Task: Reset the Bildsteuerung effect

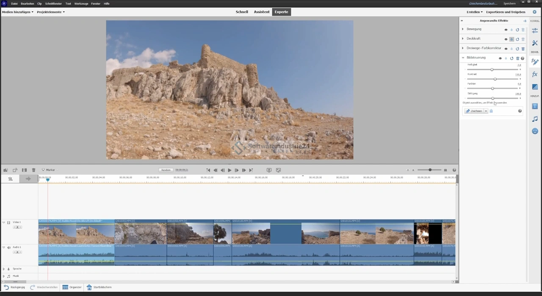Action: coord(512,58)
